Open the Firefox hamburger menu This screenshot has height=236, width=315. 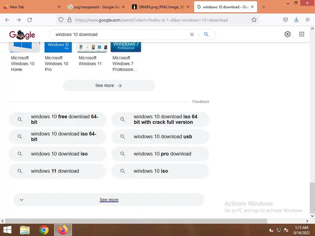[307, 20]
